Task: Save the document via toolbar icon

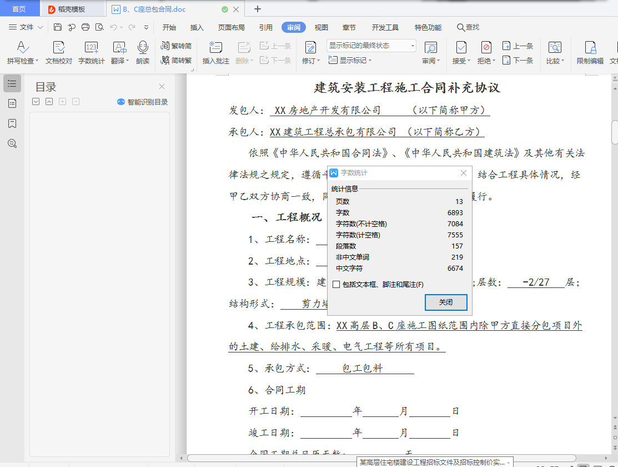Action: [58, 27]
